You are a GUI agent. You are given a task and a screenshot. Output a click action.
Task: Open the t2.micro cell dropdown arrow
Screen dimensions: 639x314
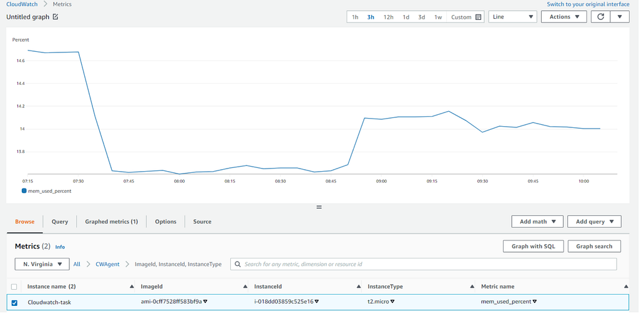(x=392, y=302)
